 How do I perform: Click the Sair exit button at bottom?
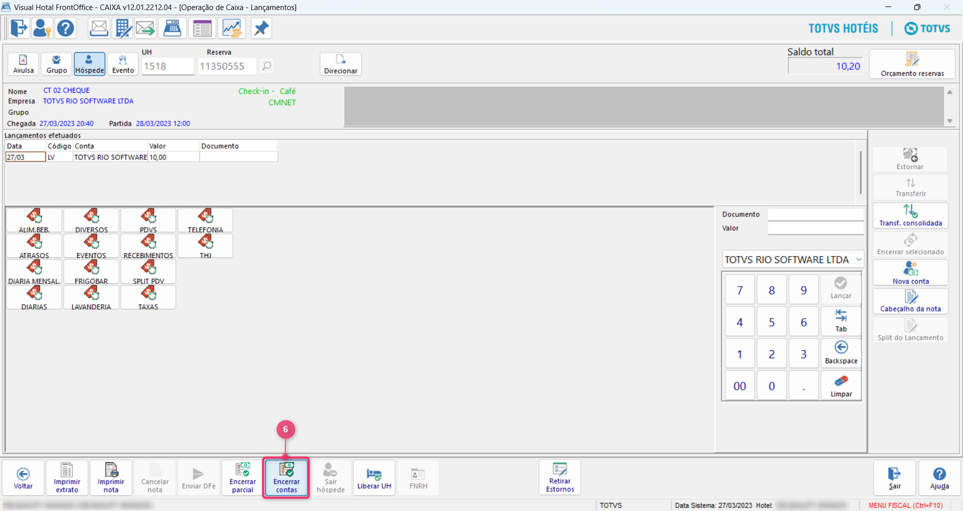tap(895, 478)
